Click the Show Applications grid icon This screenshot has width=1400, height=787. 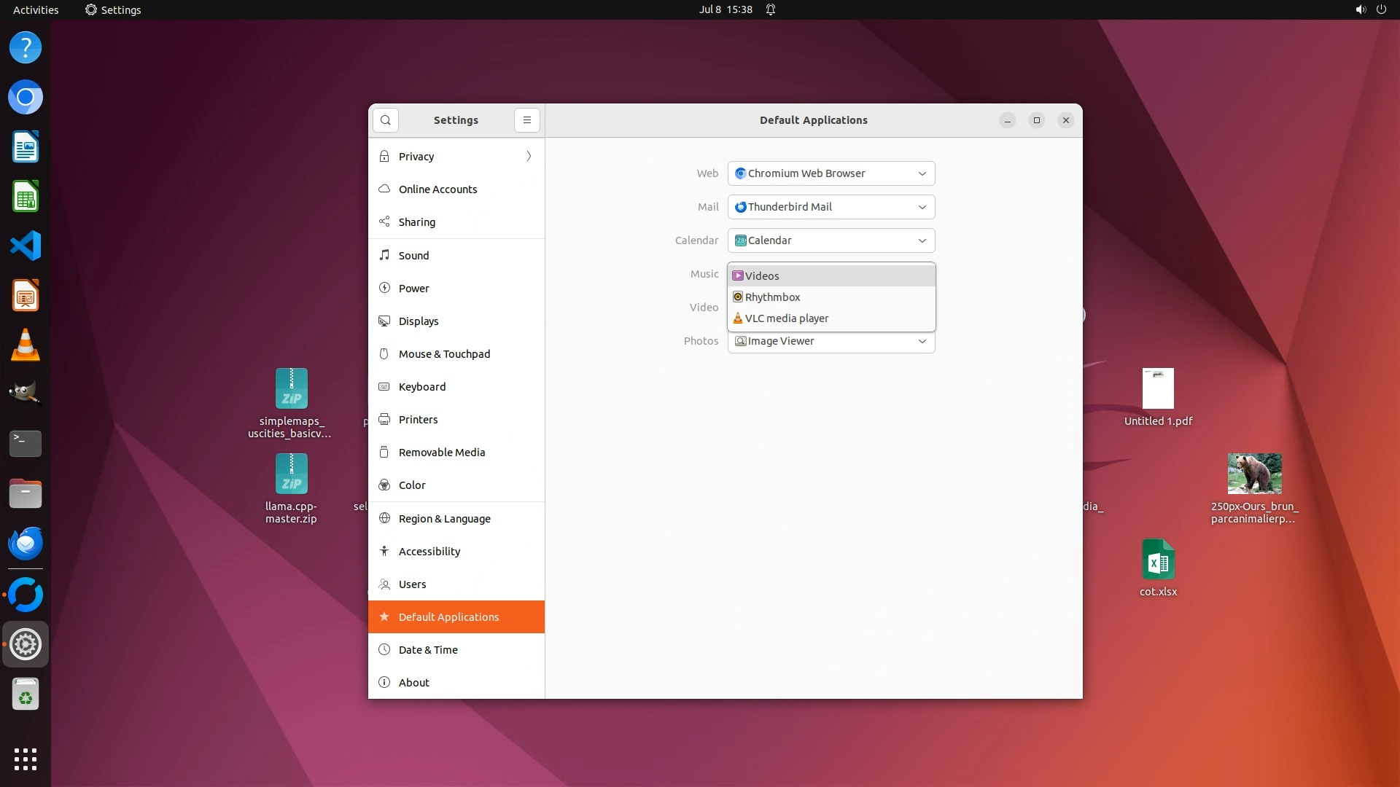[26, 759]
